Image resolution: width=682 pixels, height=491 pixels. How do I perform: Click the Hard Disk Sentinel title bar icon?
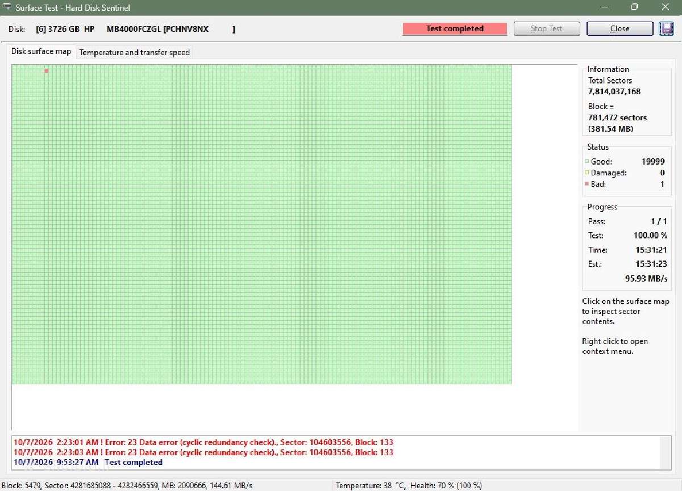pyautogui.click(x=7, y=7)
